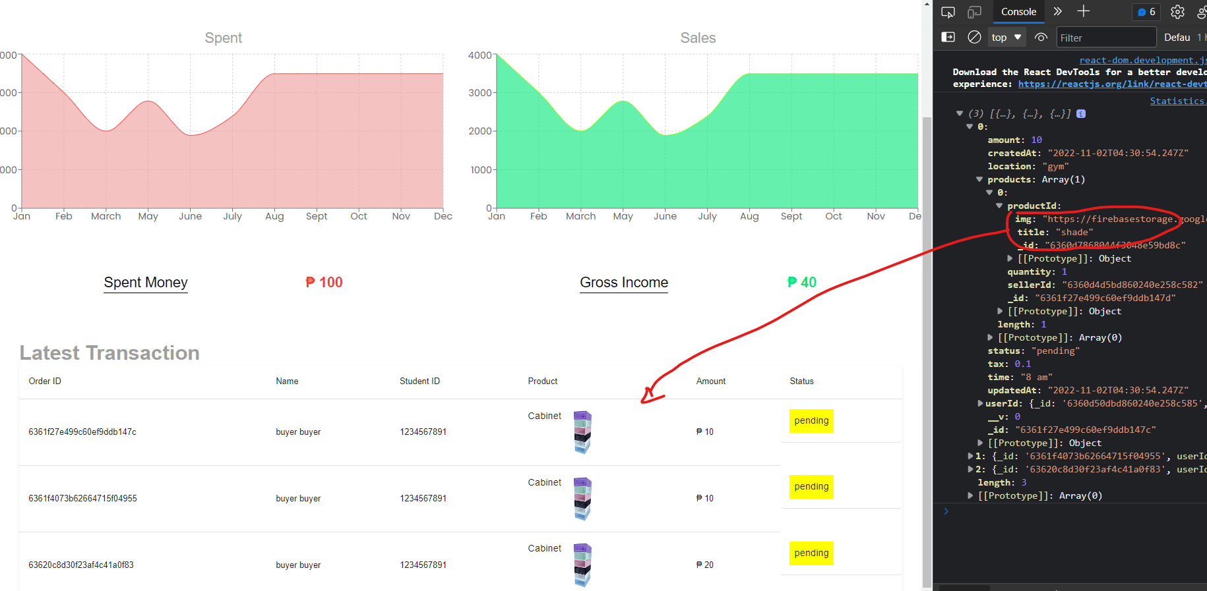Collapse the products Array(1) node
1207x591 pixels.
point(979,179)
